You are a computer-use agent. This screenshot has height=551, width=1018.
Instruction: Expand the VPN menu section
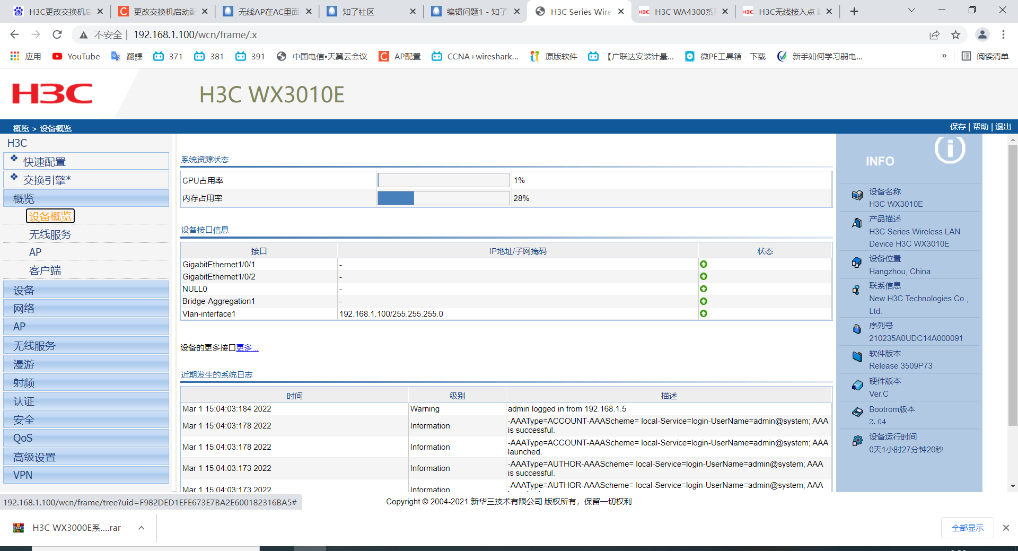coord(86,475)
